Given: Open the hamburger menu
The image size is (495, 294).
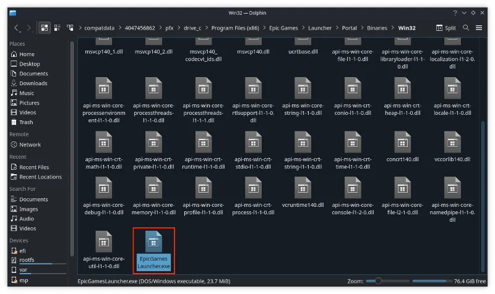Looking at the screenshot, I should (x=479, y=28).
